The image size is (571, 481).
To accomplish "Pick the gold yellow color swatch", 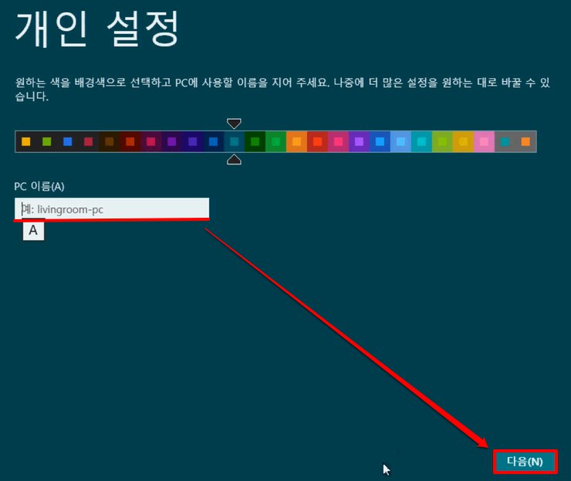I will point(463,141).
